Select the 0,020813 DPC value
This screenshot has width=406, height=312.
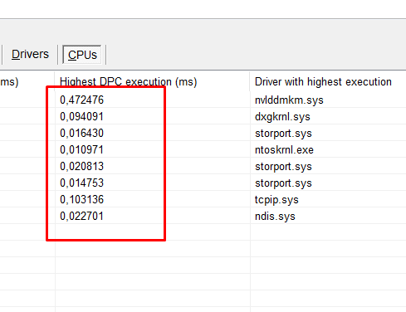point(81,166)
